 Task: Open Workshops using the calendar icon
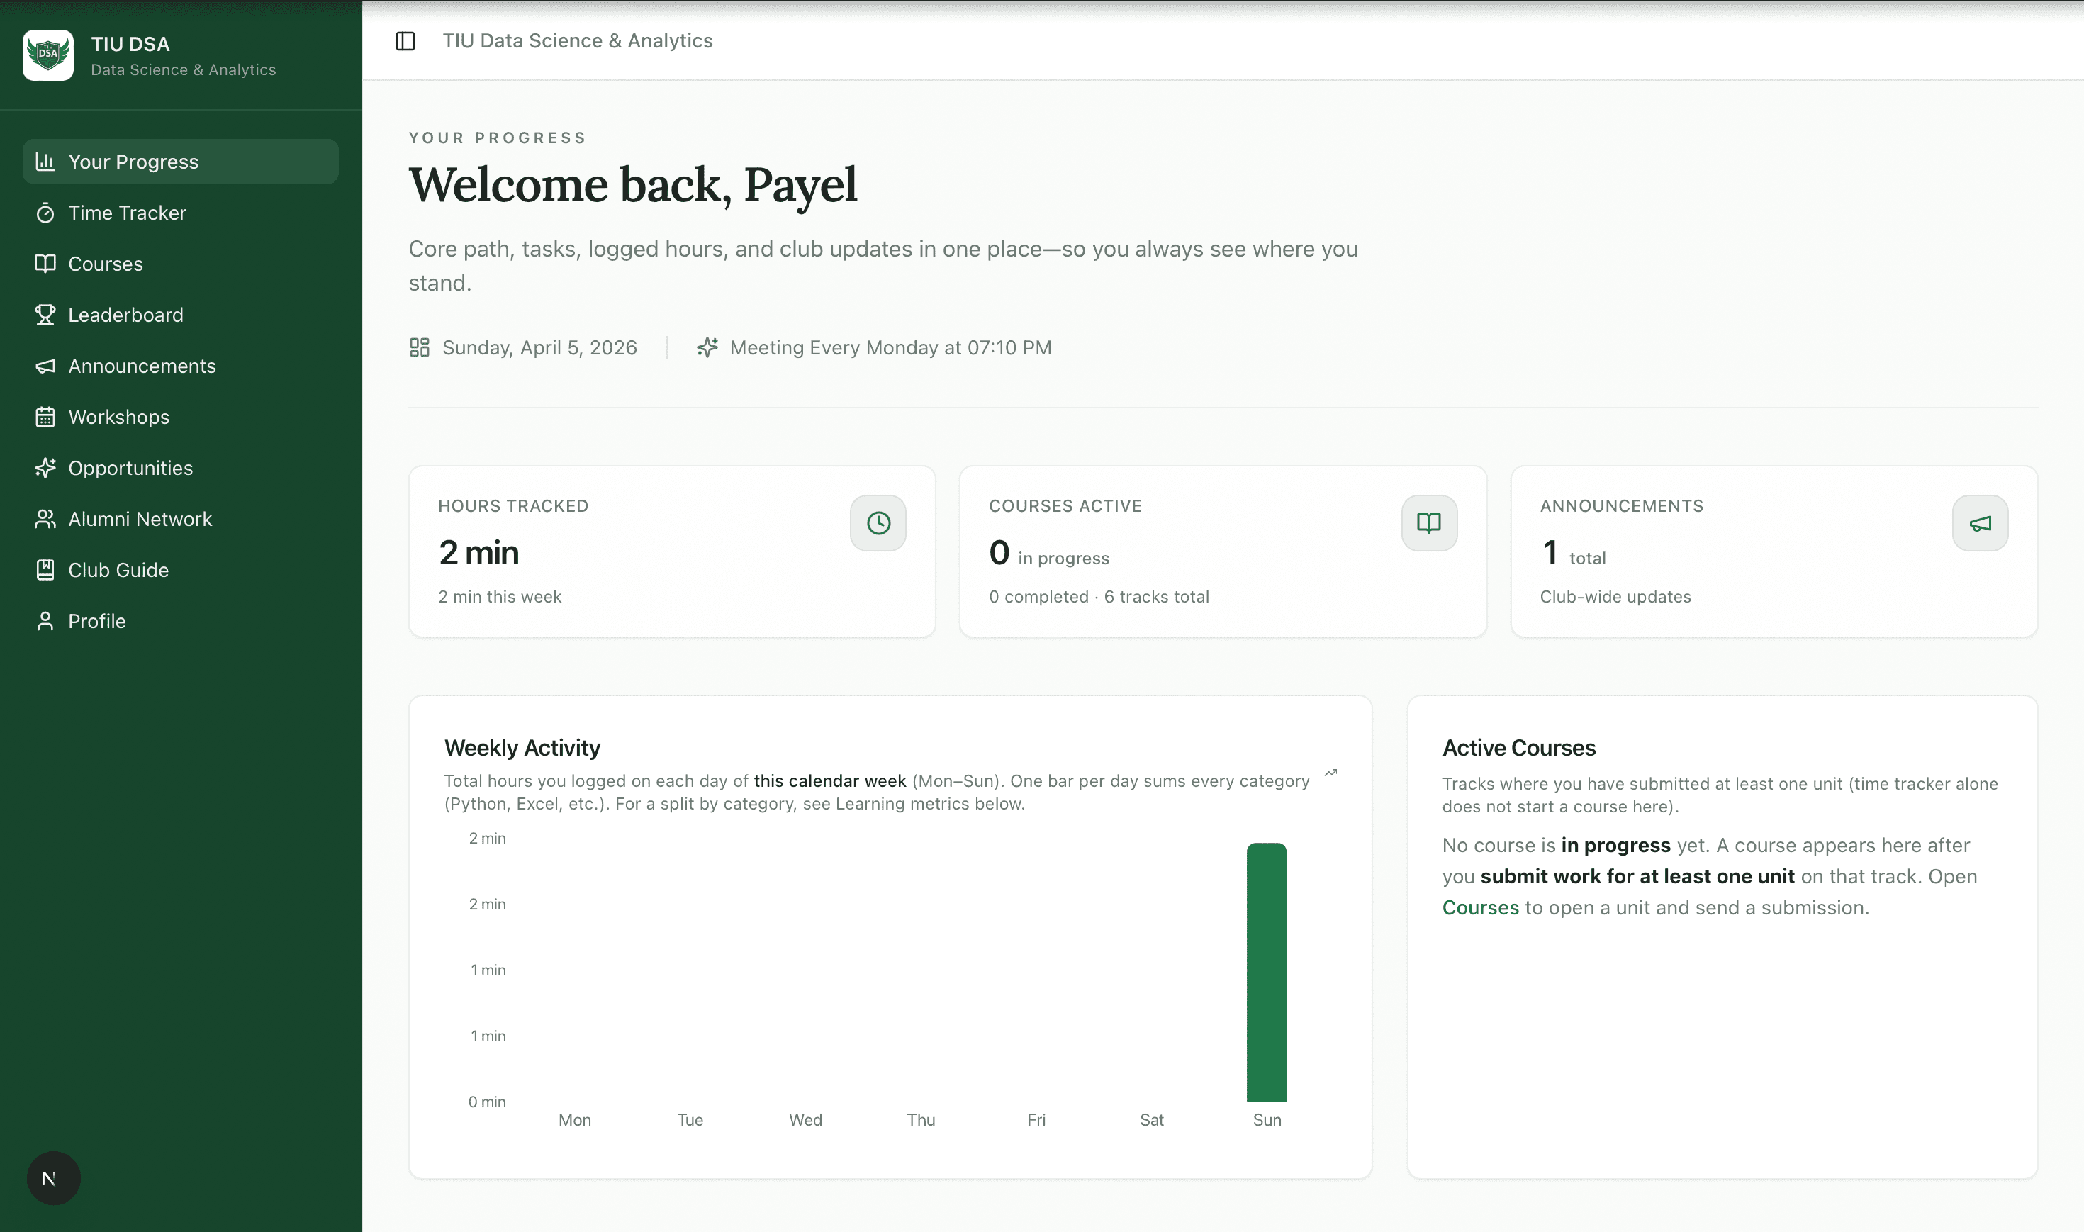(x=45, y=417)
